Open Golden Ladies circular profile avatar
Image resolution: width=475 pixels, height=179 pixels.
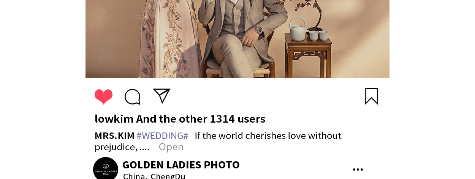106,169
